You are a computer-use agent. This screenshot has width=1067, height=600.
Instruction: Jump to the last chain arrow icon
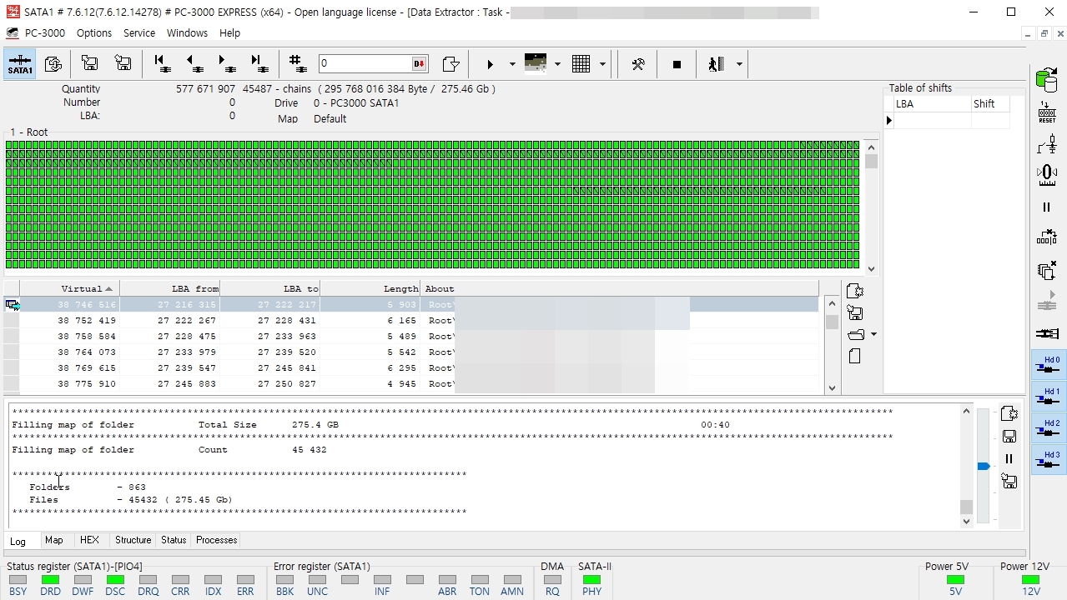pyautogui.click(x=259, y=64)
